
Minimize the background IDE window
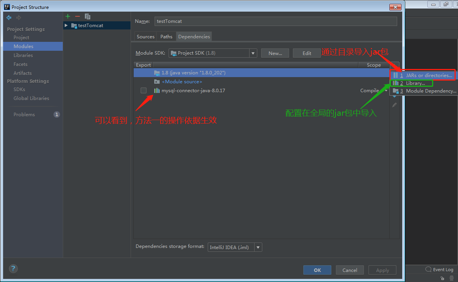pos(433,4)
